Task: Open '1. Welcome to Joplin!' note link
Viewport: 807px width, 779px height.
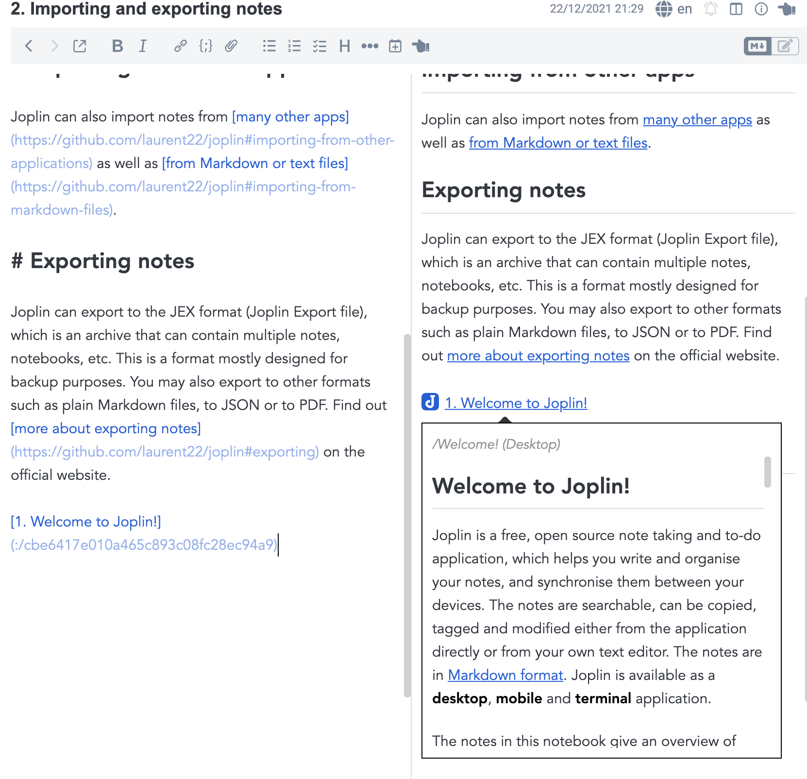Action: click(x=516, y=403)
